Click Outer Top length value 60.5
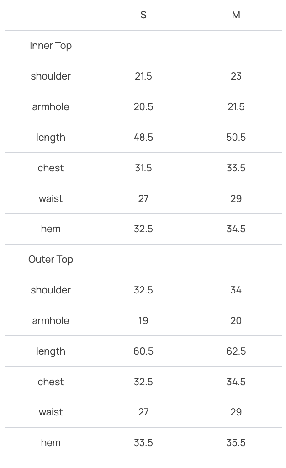Viewport: 286px width, 468px height. point(143,351)
